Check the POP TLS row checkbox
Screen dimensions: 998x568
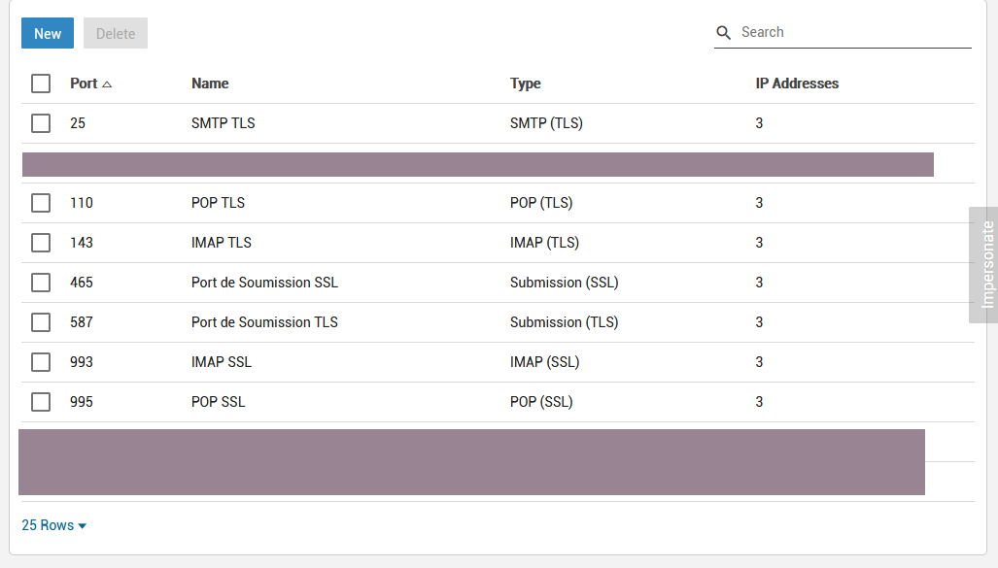tap(41, 203)
